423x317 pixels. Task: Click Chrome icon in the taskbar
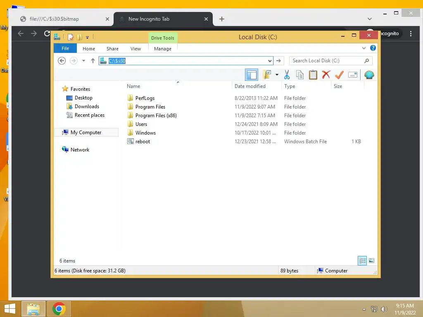pyautogui.click(x=59, y=309)
